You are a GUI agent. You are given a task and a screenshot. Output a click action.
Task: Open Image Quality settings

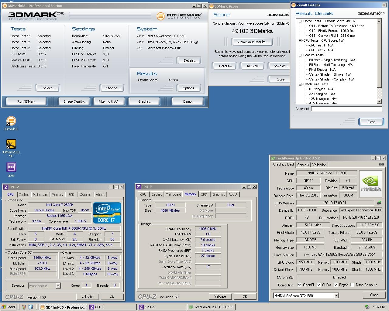click(75, 101)
